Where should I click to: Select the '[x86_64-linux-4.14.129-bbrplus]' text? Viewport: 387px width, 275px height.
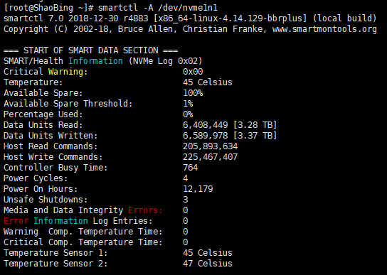click(x=230, y=18)
